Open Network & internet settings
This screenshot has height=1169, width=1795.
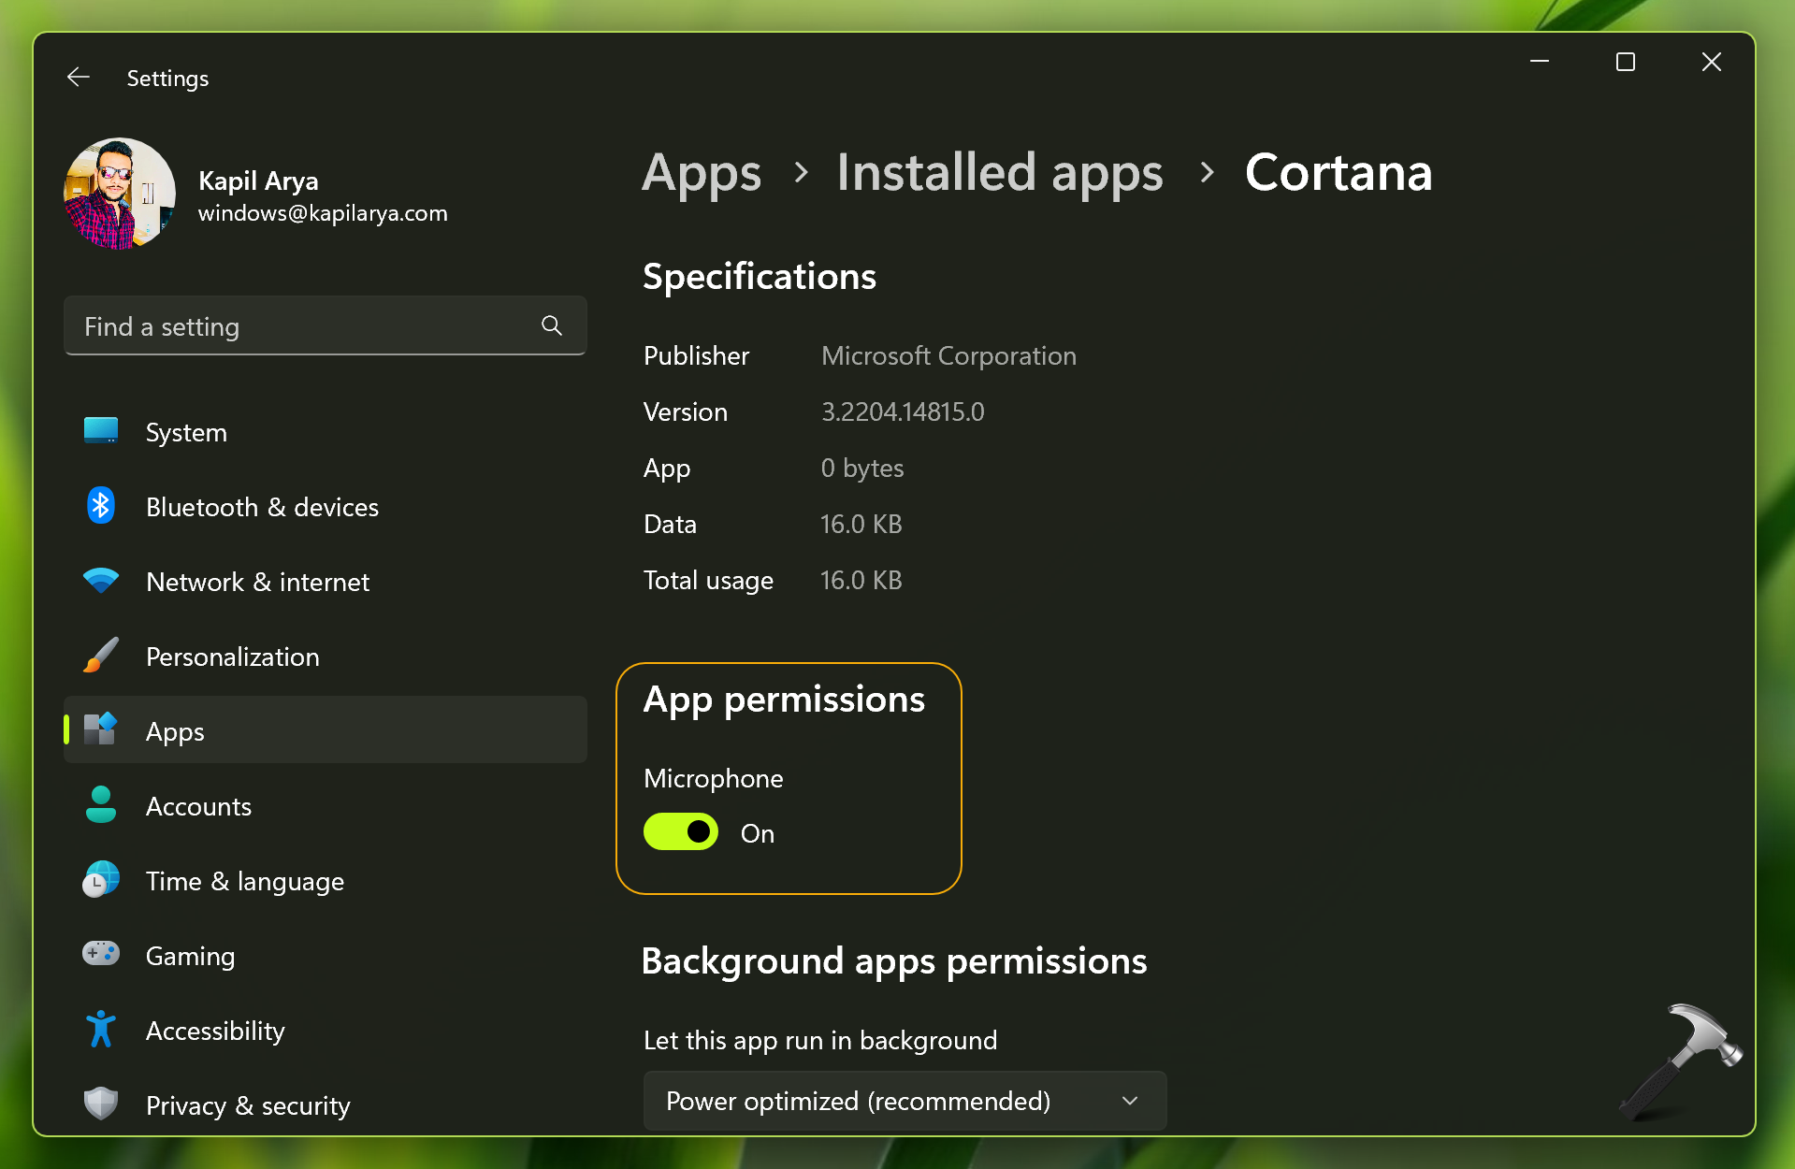pyautogui.click(x=257, y=582)
